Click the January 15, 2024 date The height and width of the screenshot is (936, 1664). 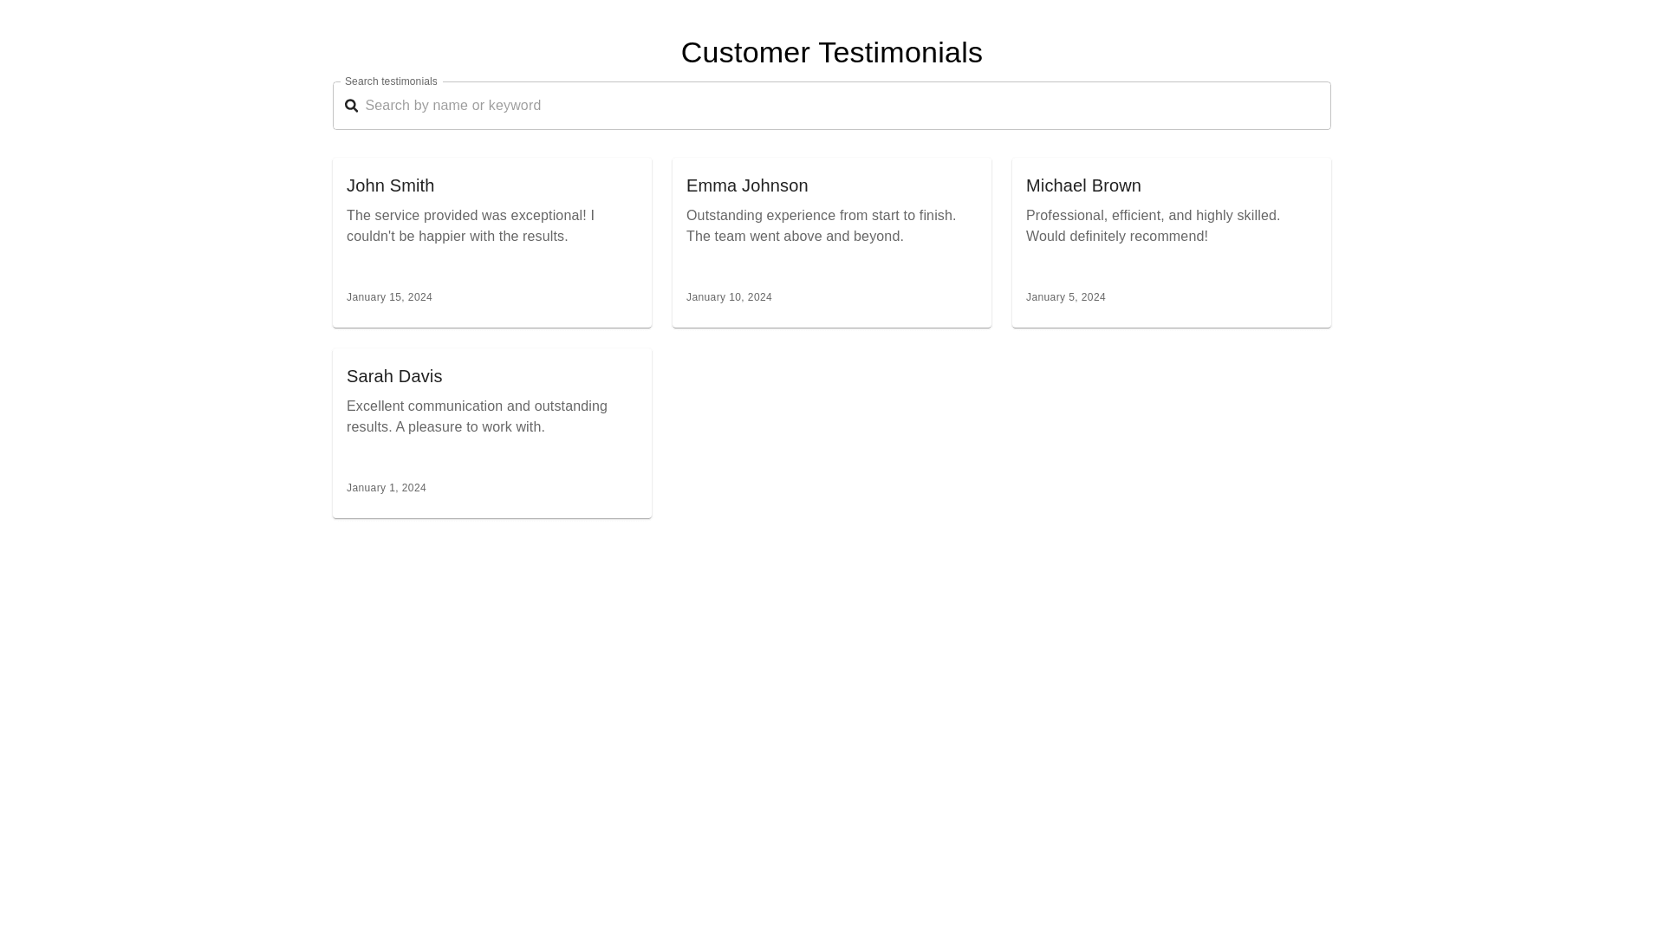coord(389,297)
